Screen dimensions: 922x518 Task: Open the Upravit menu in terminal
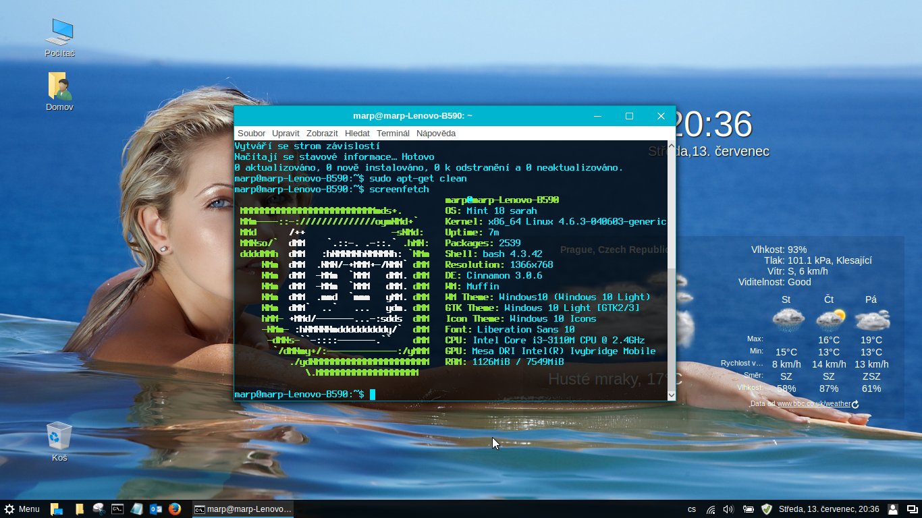pyautogui.click(x=286, y=134)
